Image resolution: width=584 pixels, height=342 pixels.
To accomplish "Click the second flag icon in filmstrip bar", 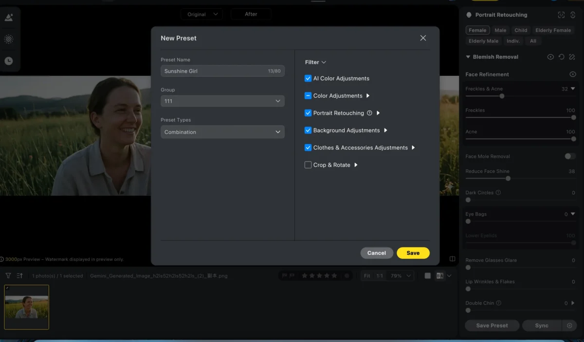I will [292, 276].
